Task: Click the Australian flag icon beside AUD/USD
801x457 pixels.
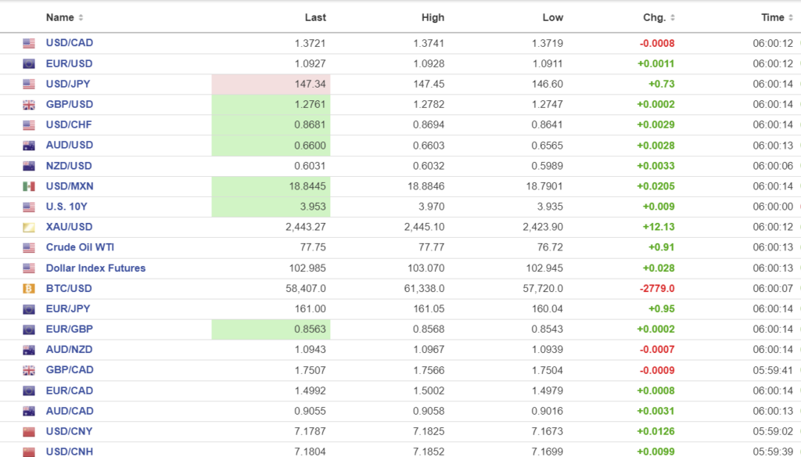Action: (29, 146)
